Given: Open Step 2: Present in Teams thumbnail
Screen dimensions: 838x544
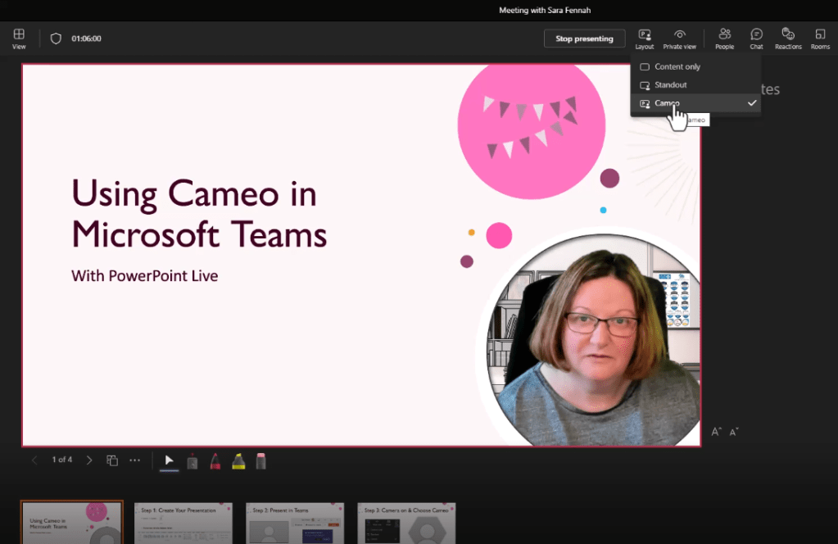Looking at the screenshot, I should coord(294,524).
